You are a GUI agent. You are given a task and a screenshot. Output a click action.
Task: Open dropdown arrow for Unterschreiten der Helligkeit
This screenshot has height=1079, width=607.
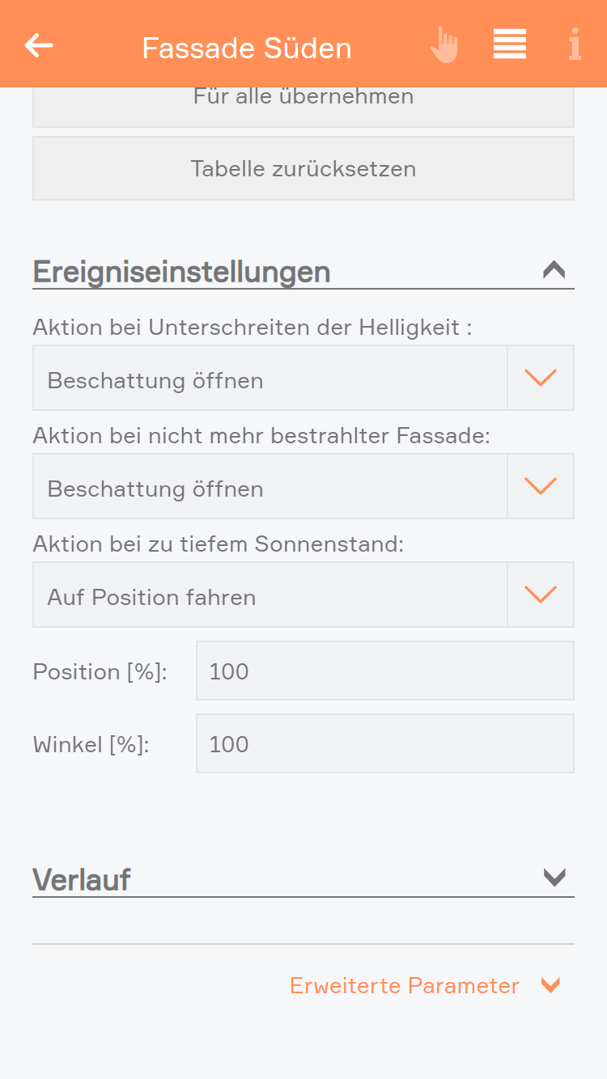[541, 379]
